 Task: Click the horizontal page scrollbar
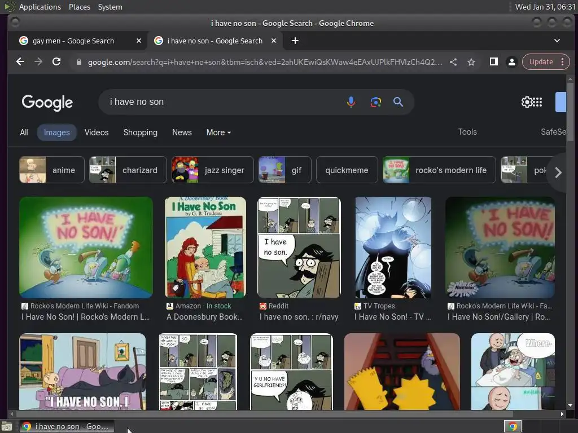(264, 414)
